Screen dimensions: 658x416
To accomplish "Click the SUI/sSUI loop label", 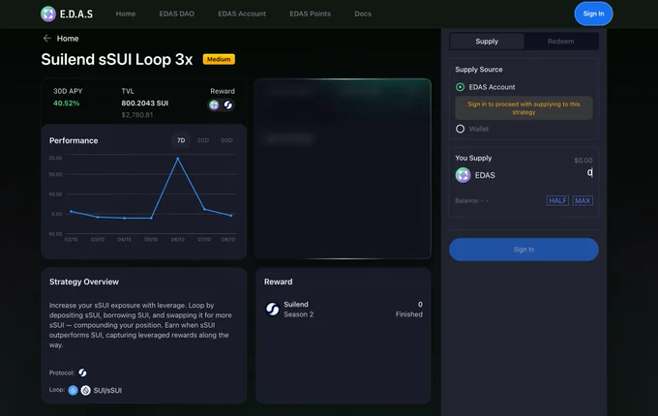I will (x=107, y=391).
